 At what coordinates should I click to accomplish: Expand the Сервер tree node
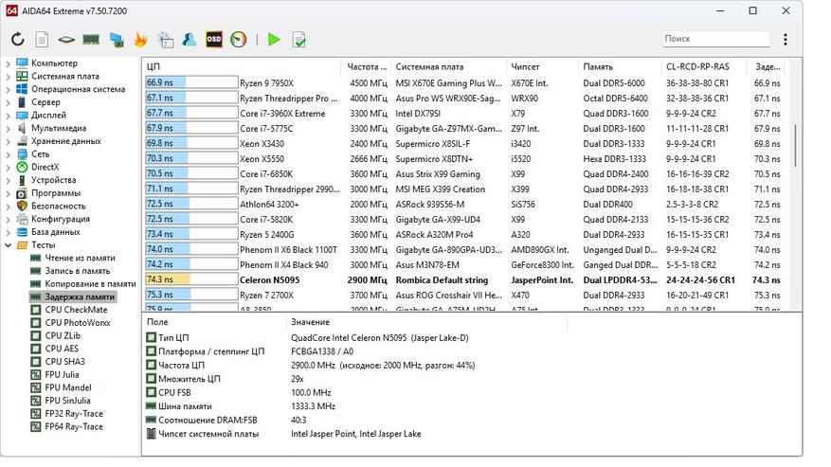(x=8, y=102)
